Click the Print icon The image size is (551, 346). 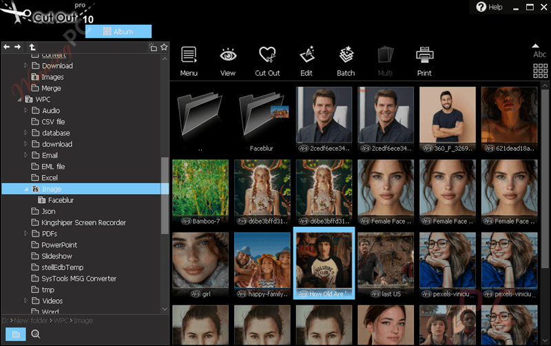coord(424,61)
